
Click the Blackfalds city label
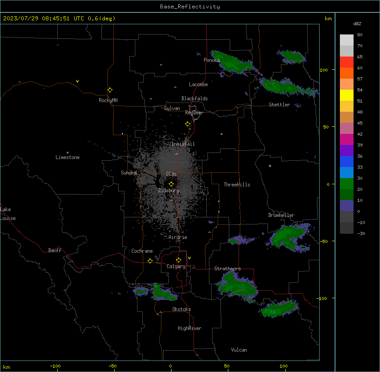(194, 99)
